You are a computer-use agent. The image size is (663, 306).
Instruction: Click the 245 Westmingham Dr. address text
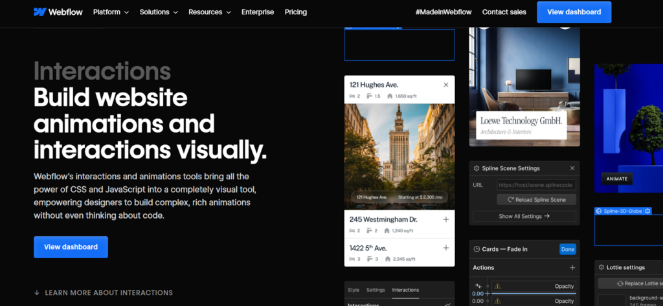click(x=383, y=219)
